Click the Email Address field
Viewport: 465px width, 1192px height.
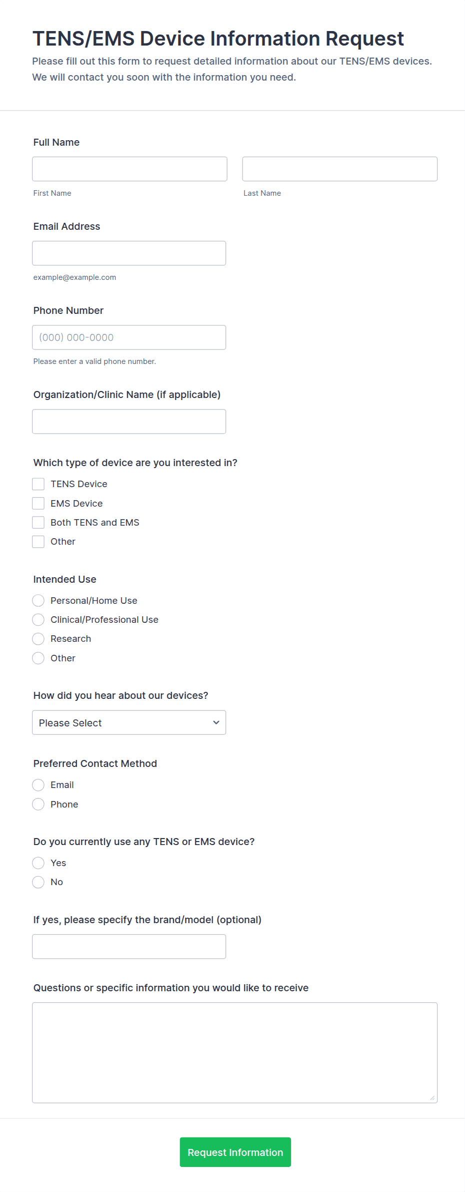tap(129, 253)
